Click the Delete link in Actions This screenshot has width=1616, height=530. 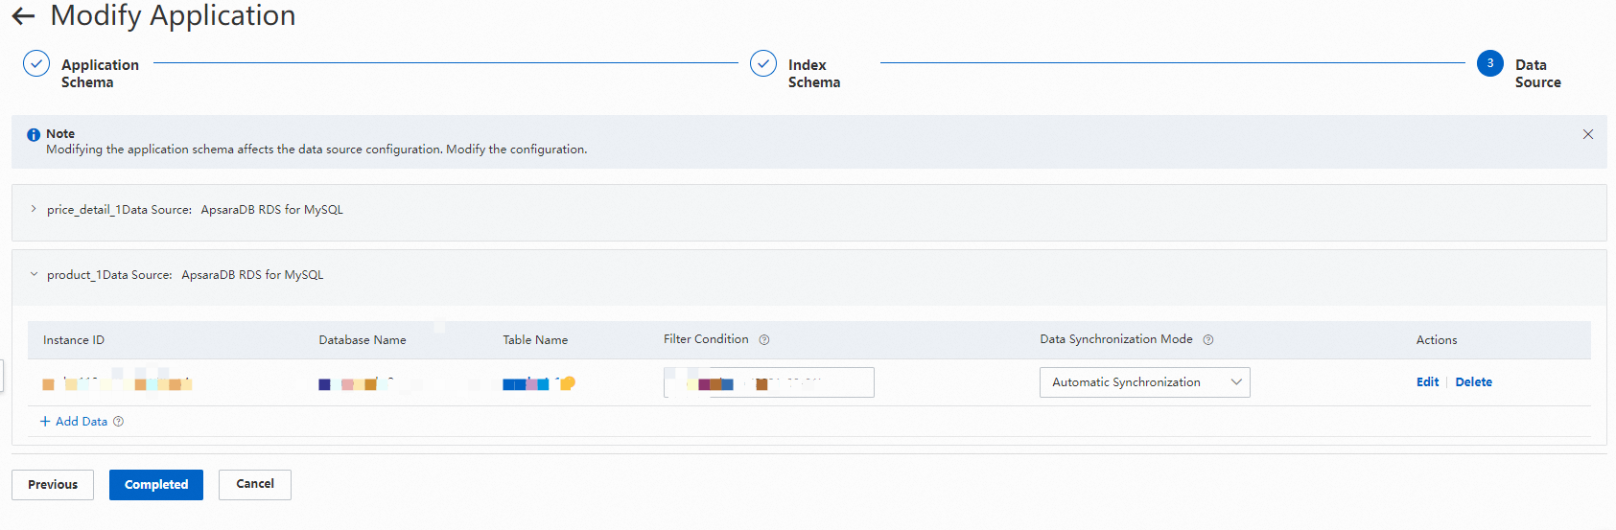(x=1473, y=381)
